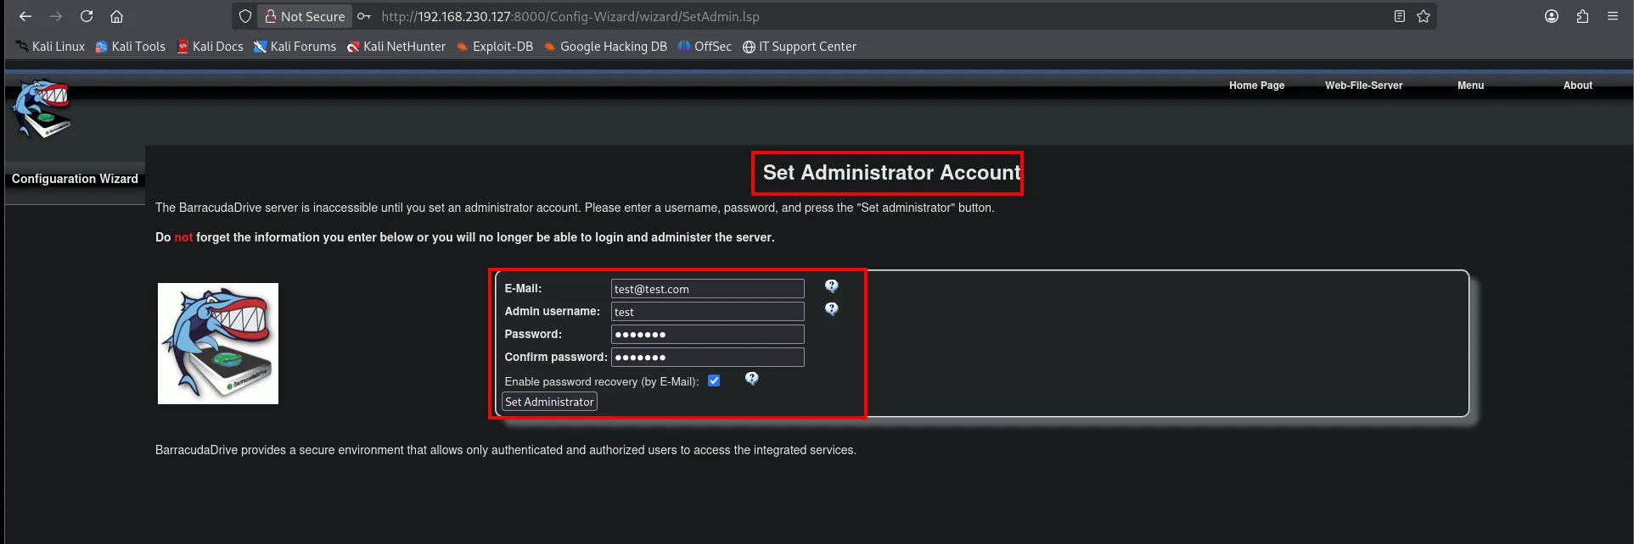1634x544 pixels.
Task: Click the Set Administrator button
Action: click(x=550, y=402)
